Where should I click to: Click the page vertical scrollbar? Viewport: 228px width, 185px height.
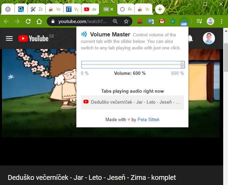pos(226,57)
